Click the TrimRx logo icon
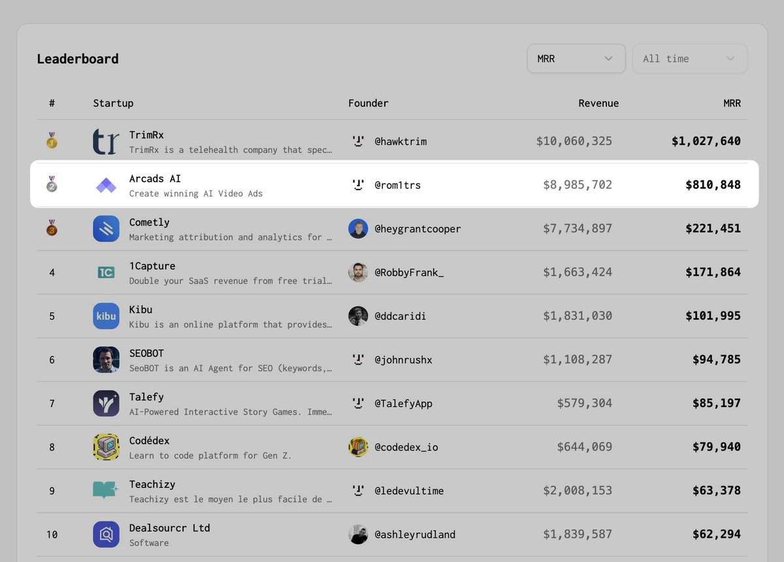 [x=106, y=141]
